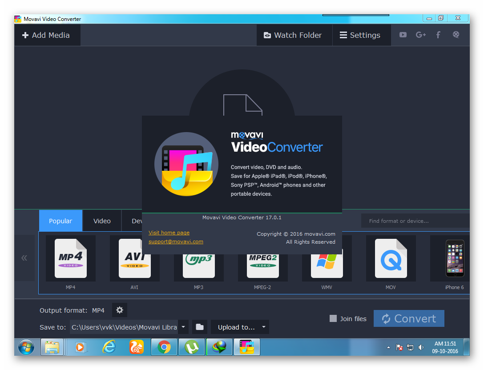Image resolution: width=484 pixels, height=370 pixels.
Task: Pick the WMV format preset
Action: (x=327, y=267)
